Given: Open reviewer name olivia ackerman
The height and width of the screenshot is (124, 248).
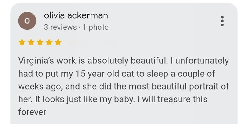Looking at the screenshot, I should [x=76, y=15].
